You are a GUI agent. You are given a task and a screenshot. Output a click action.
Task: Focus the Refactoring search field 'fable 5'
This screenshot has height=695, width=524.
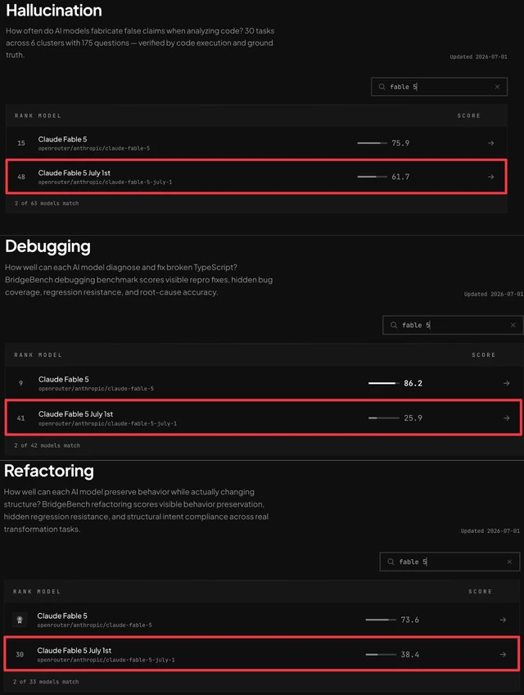coord(449,562)
